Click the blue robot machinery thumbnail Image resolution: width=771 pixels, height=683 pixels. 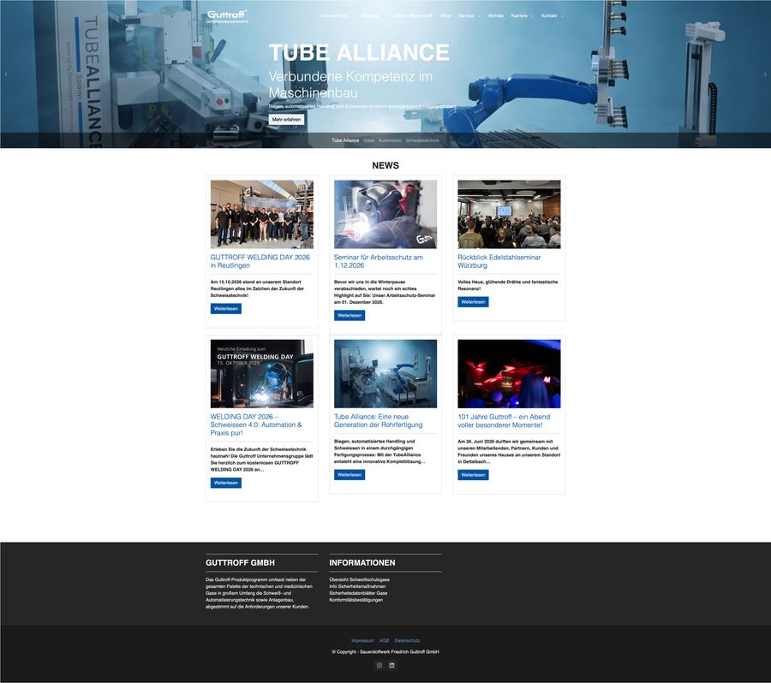[385, 373]
